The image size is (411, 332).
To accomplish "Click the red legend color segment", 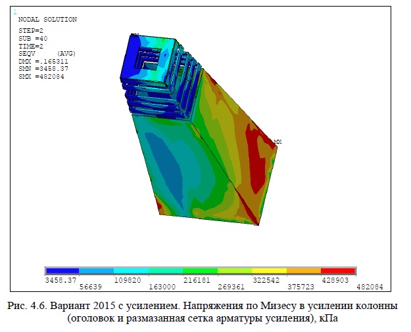I will point(338,271).
